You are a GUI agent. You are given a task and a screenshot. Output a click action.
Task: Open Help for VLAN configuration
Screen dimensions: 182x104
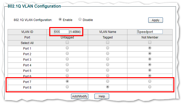[x=102, y=96]
